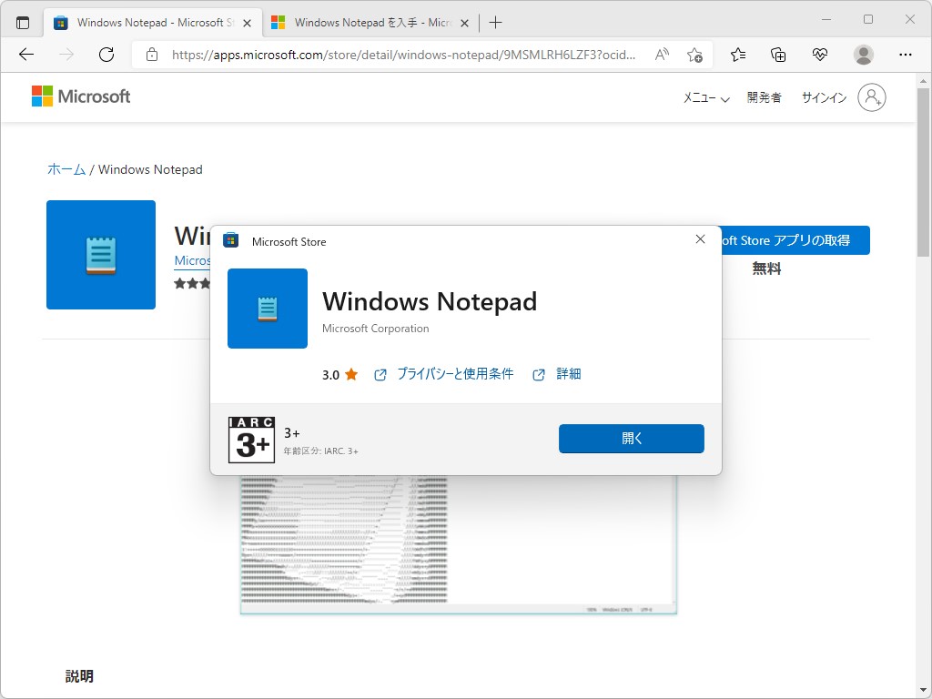Viewport: 932px width, 699px height.
Task: Click the lock icon in the address bar
Action: [x=151, y=55]
